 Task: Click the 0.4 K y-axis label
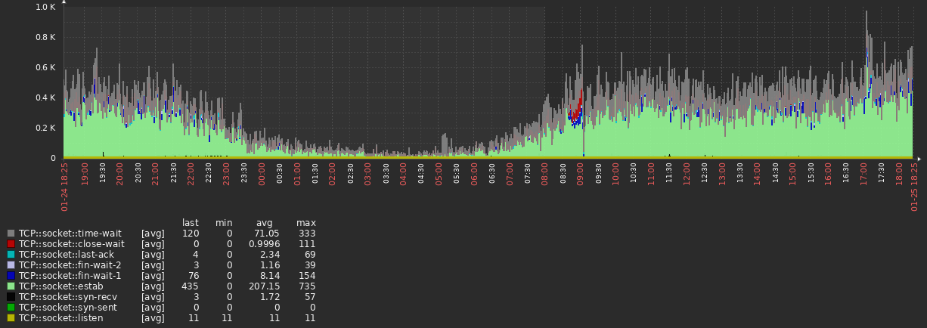pyautogui.click(x=46, y=97)
